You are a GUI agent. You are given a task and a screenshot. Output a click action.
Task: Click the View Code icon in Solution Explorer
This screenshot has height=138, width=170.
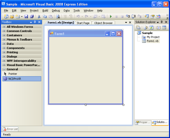click(159, 28)
